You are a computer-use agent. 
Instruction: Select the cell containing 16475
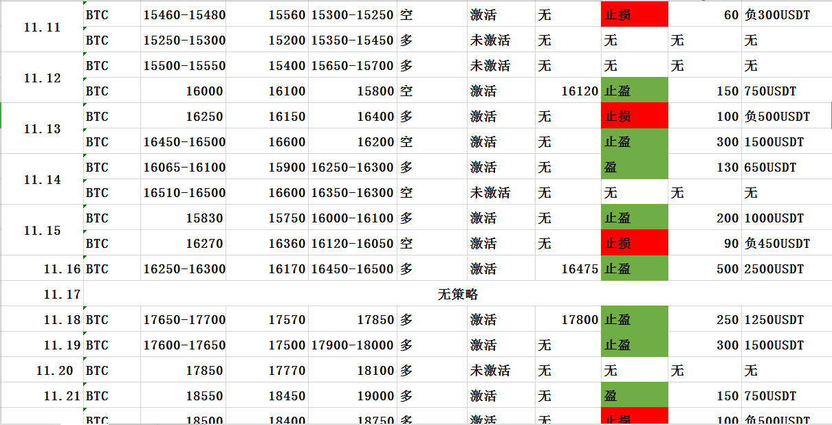[x=567, y=268]
